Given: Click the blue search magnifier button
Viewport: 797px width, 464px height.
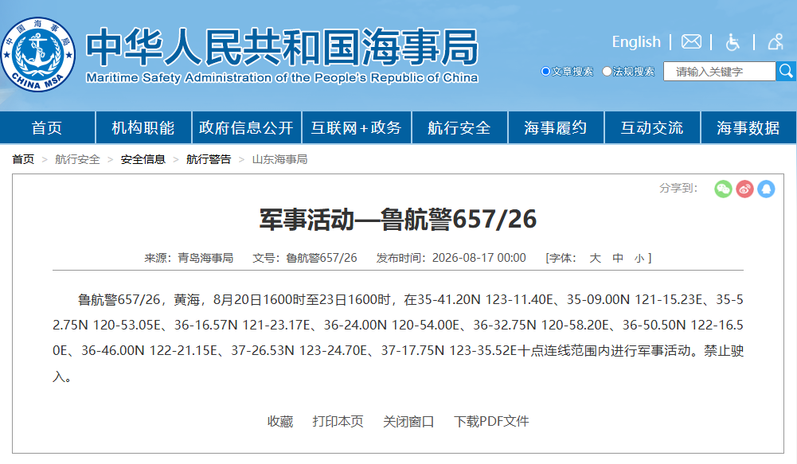Looking at the screenshot, I should pyautogui.click(x=786, y=71).
